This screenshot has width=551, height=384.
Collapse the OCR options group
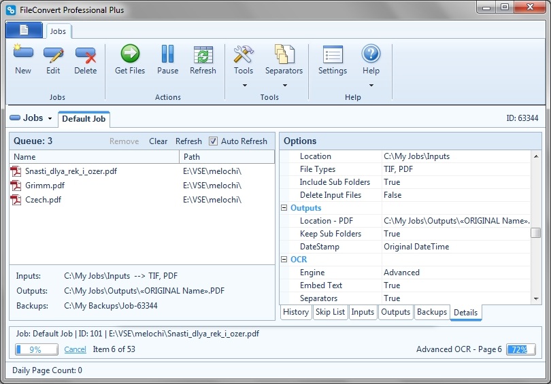click(x=284, y=260)
